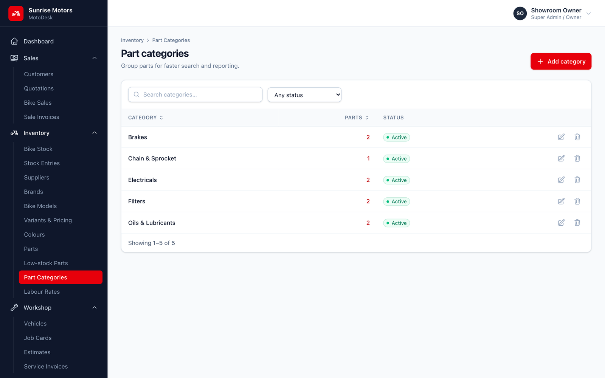Screen dimensions: 605x378
Task: Sort table by Parts column
Action: tap(357, 118)
